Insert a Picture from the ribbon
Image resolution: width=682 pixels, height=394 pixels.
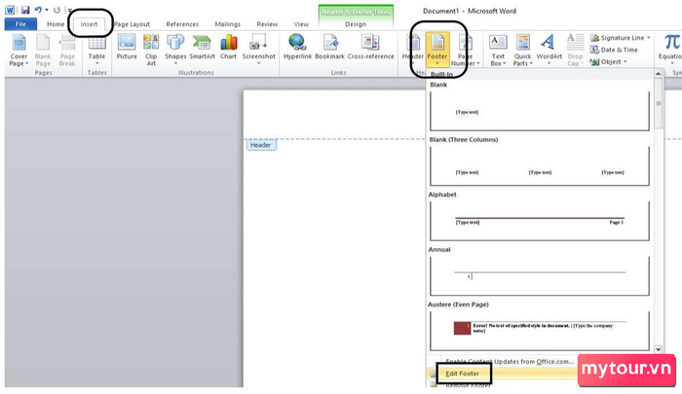coord(127,48)
